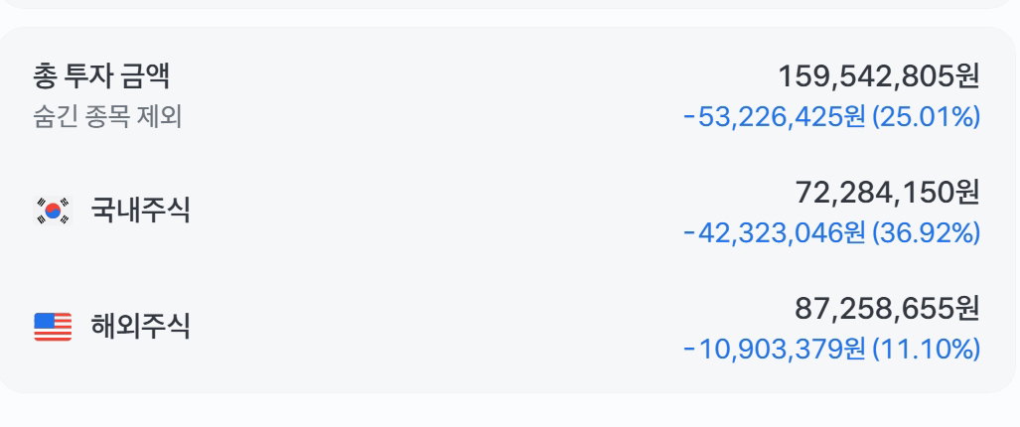Click total amount 159,542,805원
Viewport: 1020px width, 427px height.
pos(879,76)
